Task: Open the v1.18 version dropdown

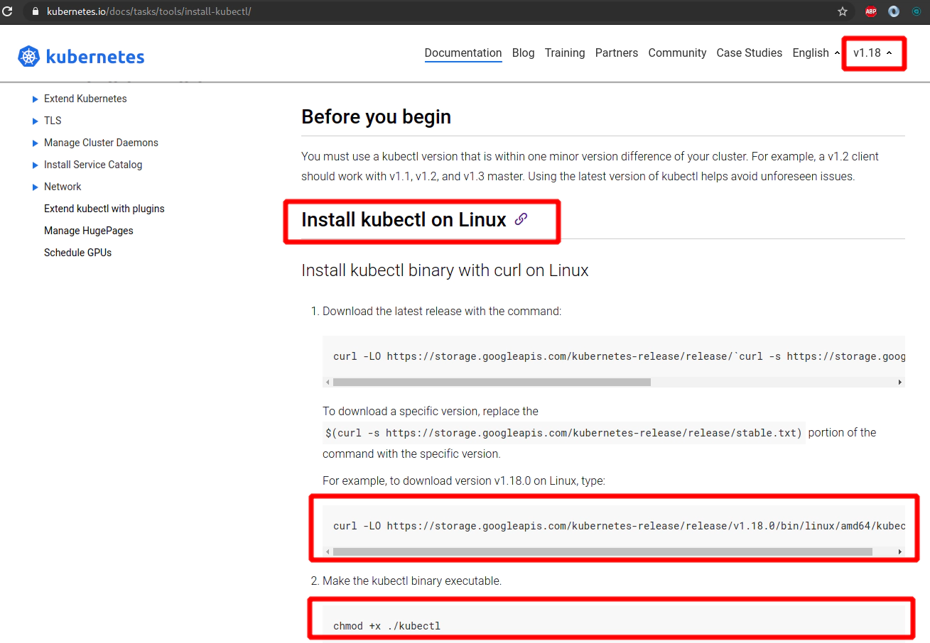Action: (x=872, y=53)
